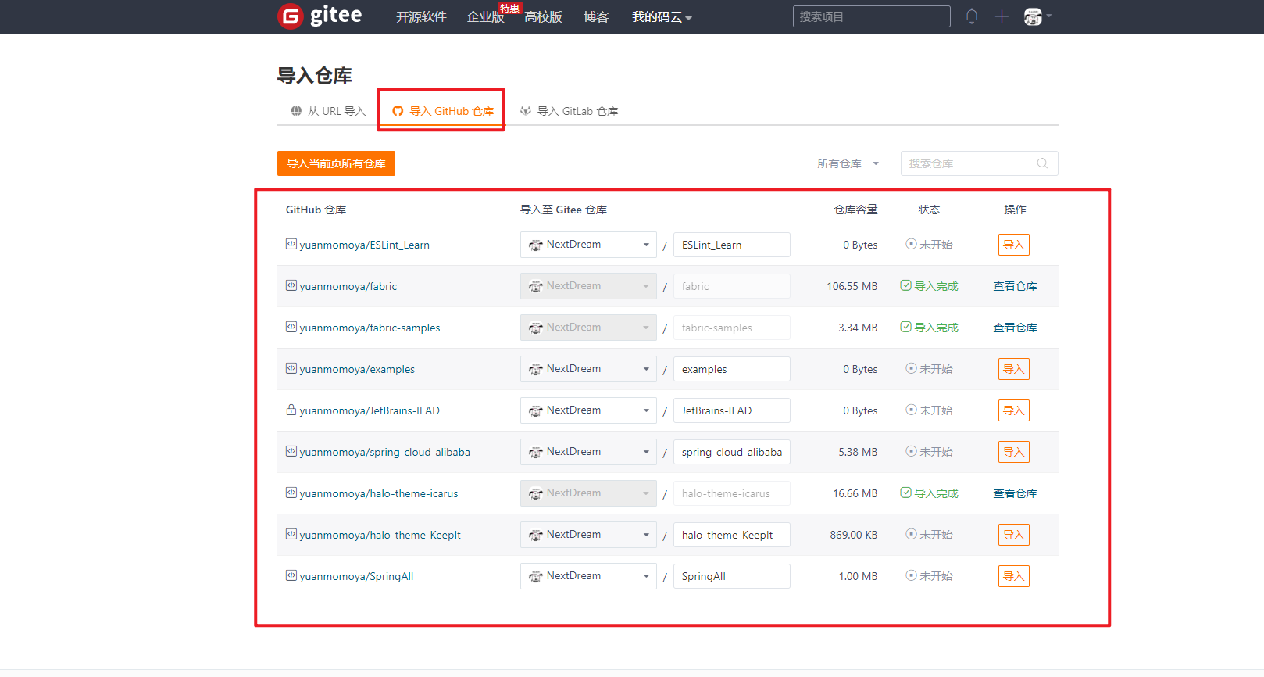Edit spring-cloud-alibaba repository name field
Screen dimensions: 1264x677
pos(732,452)
